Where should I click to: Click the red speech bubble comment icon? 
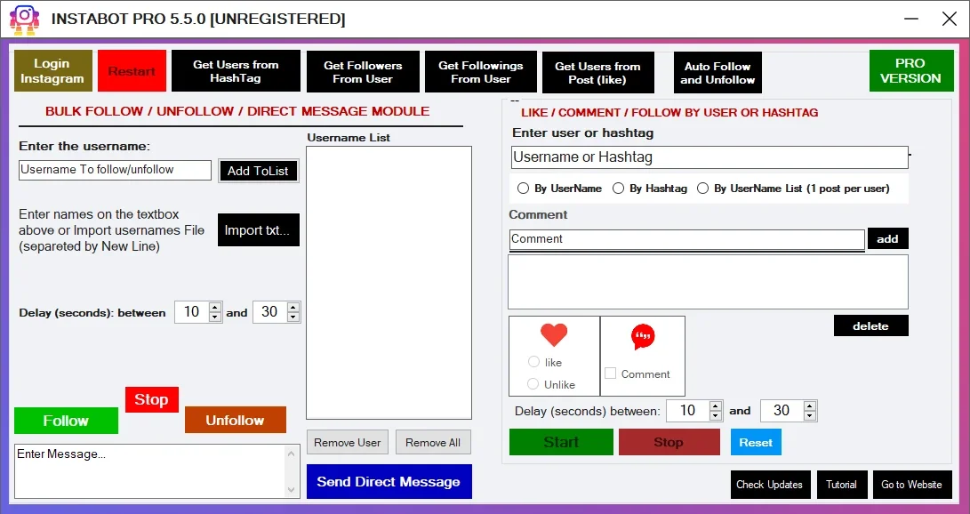click(643, 337)
